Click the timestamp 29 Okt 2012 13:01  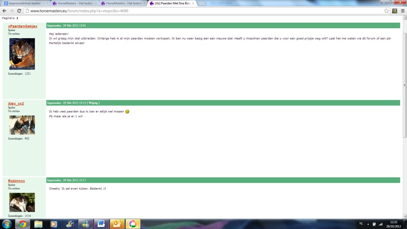pyautogui.click(x=74, y=25)
